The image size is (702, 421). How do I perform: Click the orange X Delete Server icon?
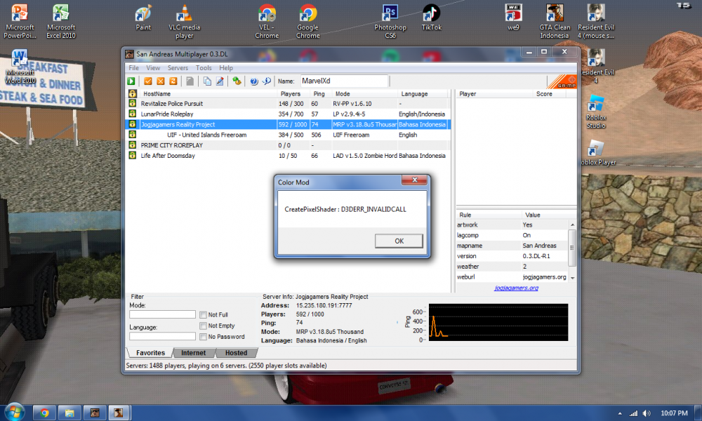160,81
